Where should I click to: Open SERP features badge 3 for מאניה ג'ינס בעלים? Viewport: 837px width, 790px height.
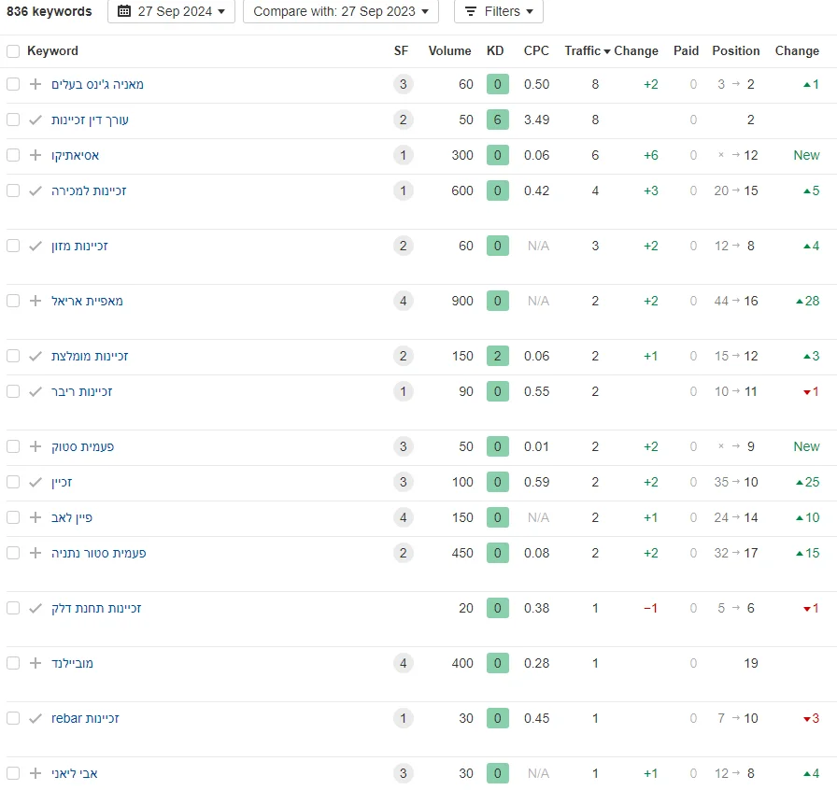[403, 84]
